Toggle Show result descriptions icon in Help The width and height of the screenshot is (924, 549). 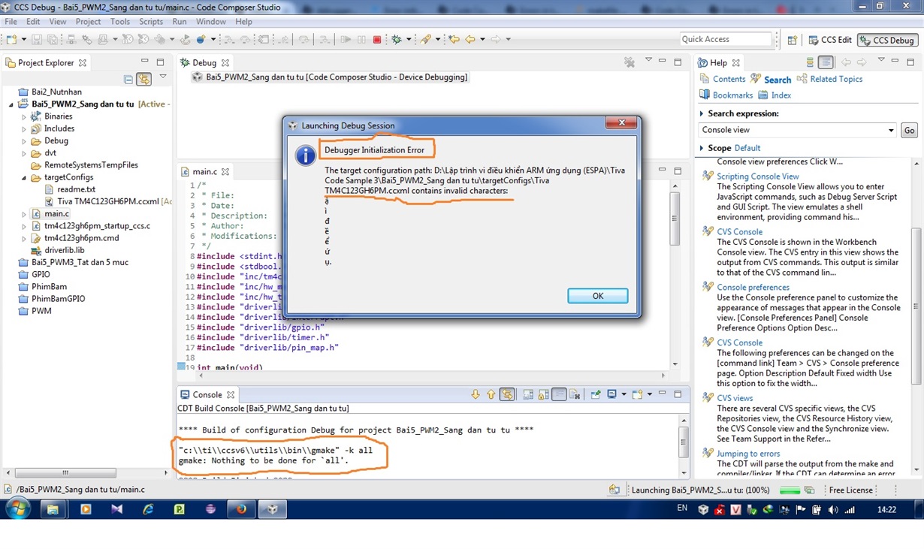826,62
